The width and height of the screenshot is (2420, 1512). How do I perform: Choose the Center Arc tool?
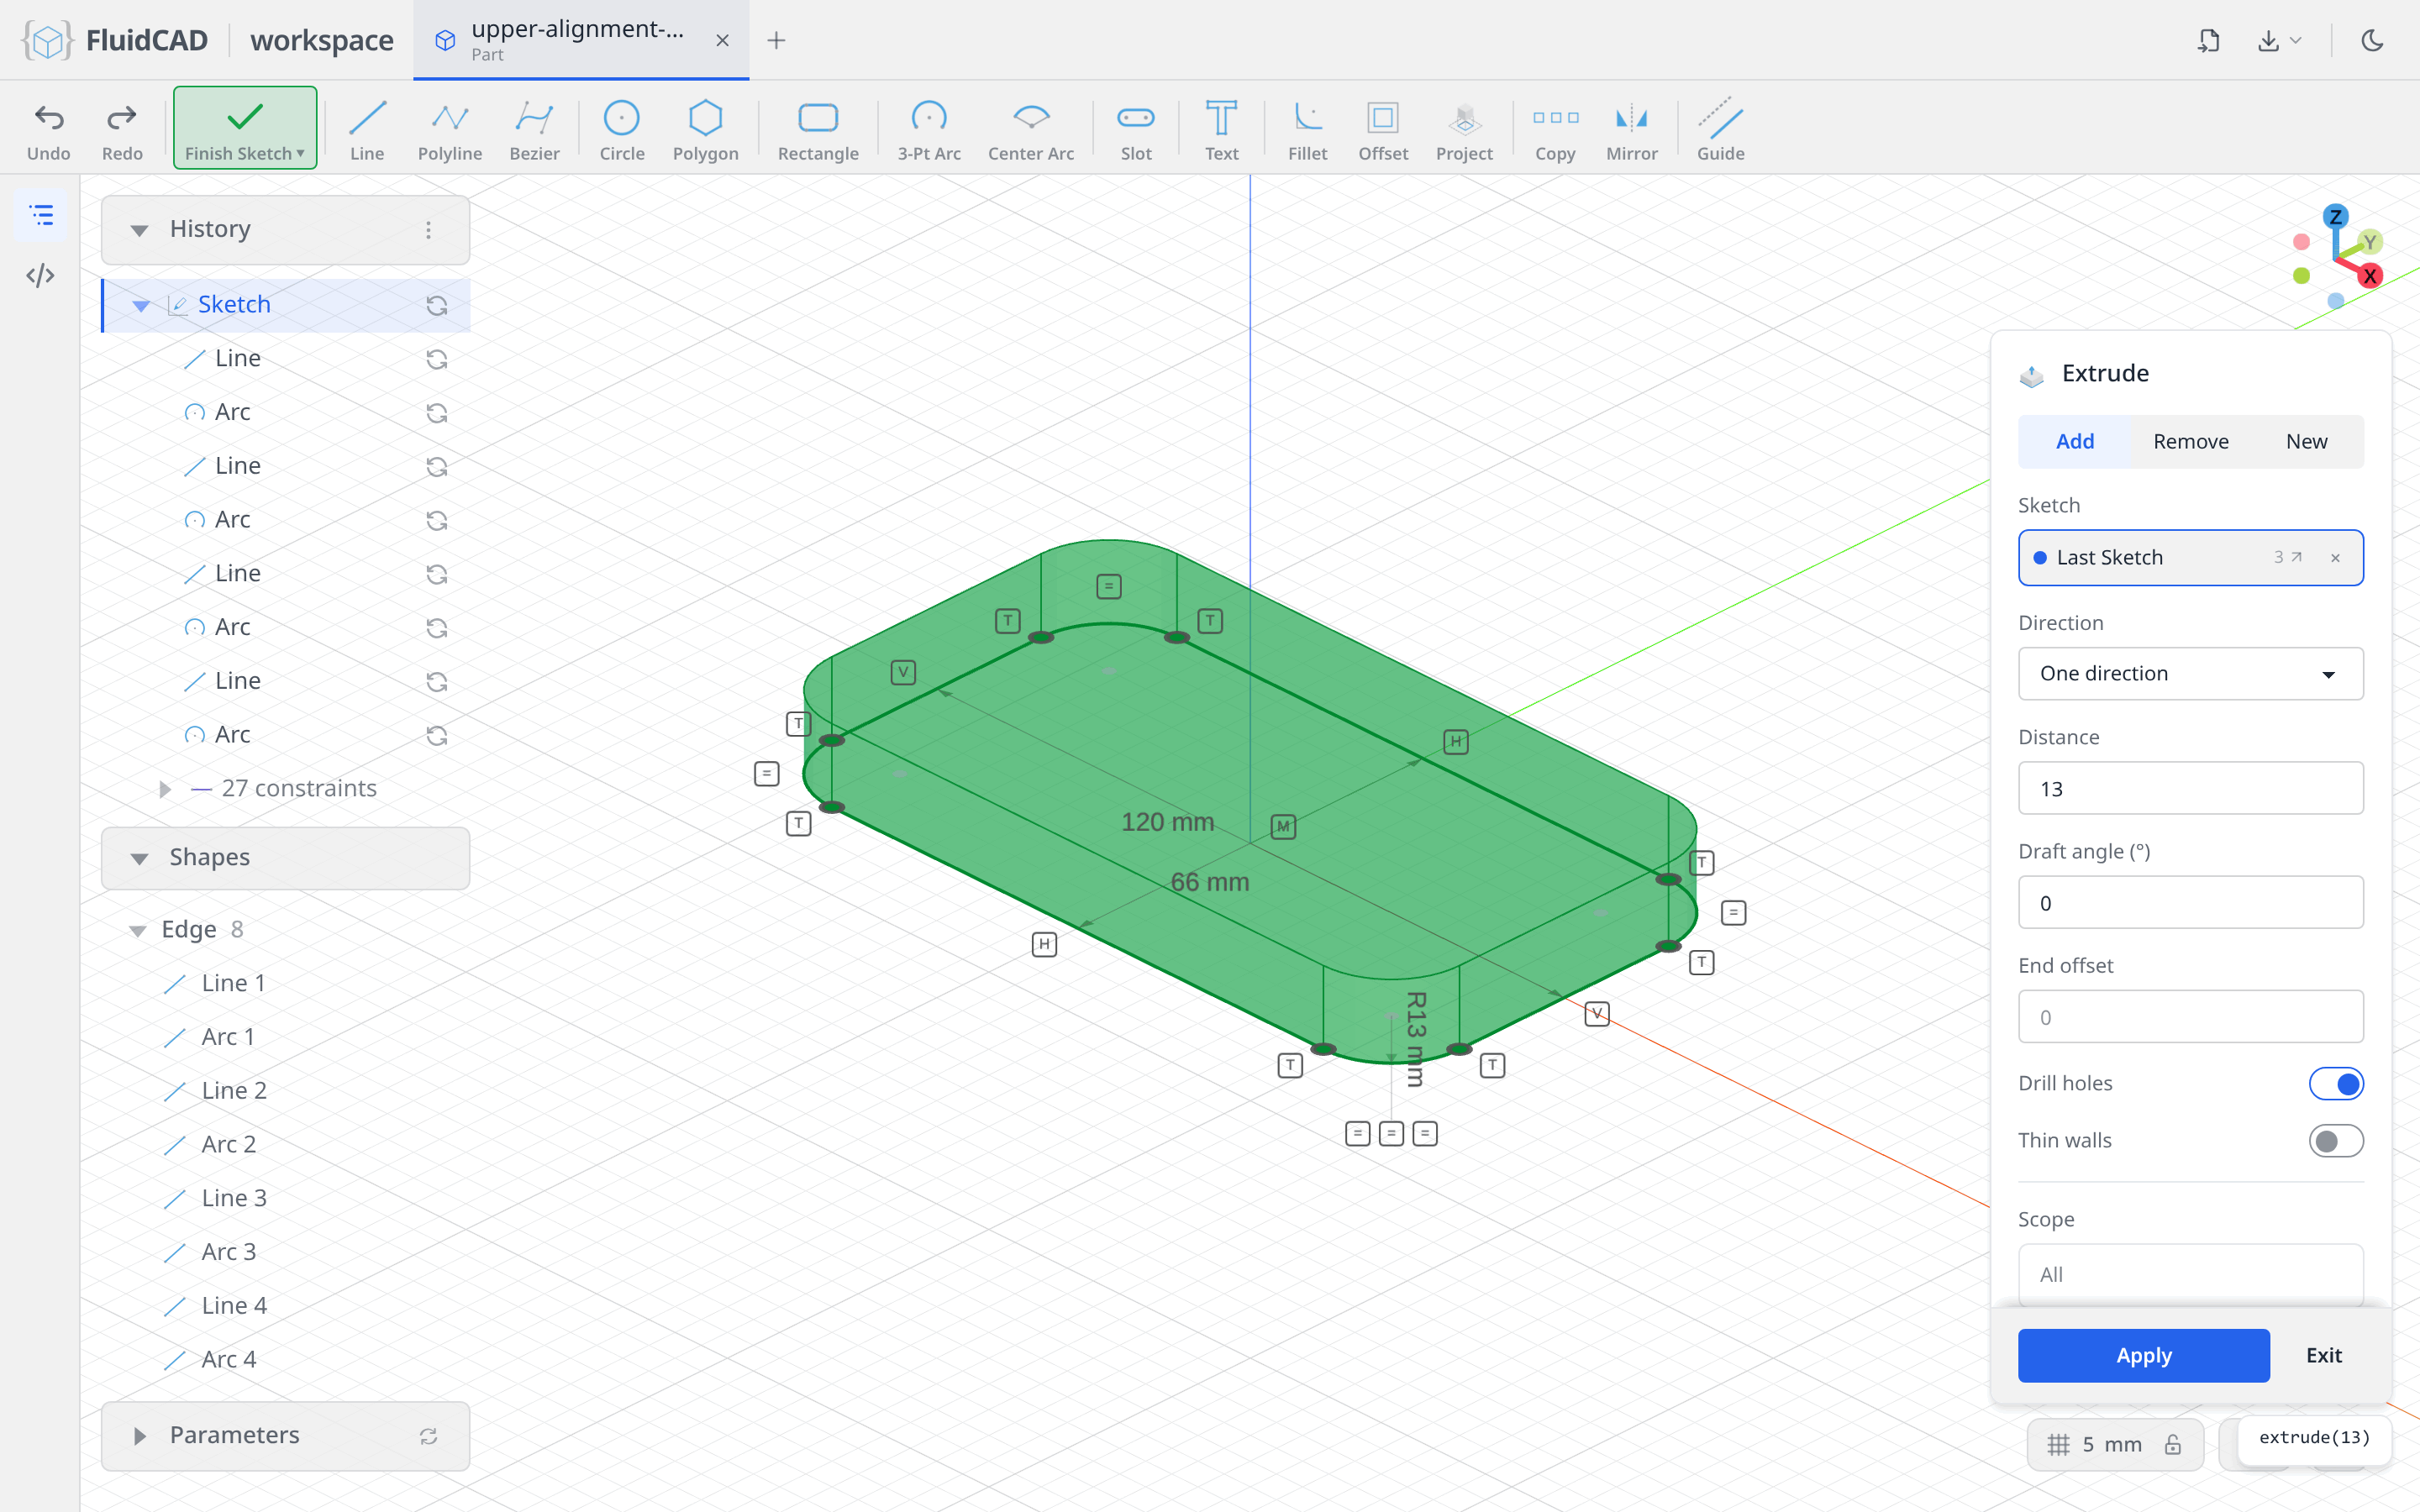(1031, 130)
